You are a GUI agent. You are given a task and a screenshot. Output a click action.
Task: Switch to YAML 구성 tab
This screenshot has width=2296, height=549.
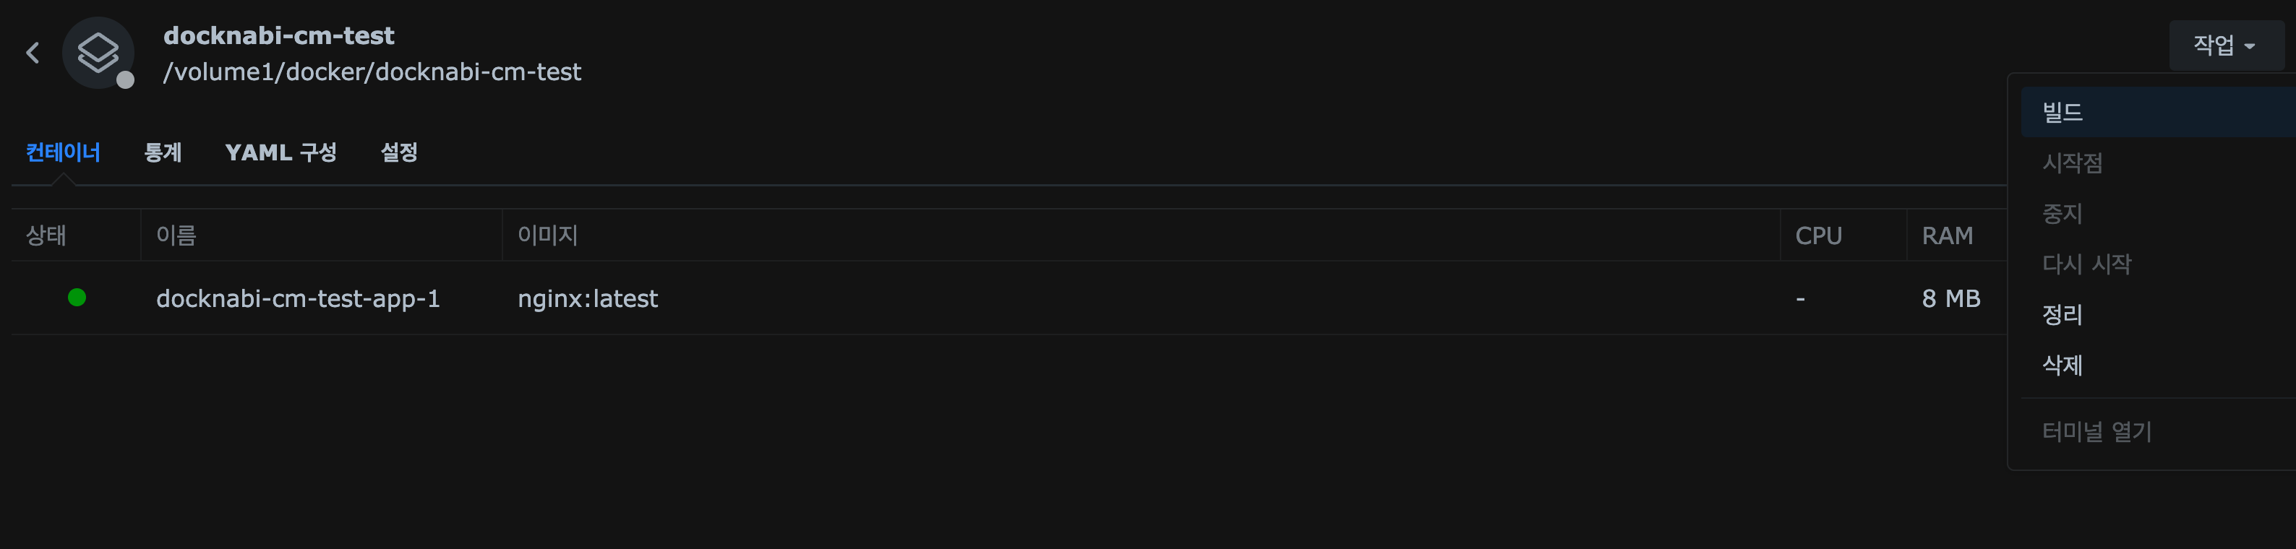coord(280,152)
